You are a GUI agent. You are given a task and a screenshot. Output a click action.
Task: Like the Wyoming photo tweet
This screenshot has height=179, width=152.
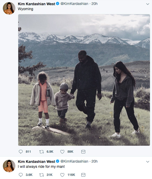(62, 152)
